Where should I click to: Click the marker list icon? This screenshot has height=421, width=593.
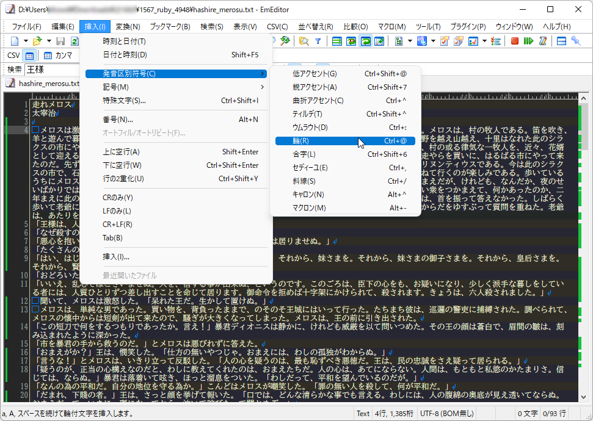pos(495,41)
